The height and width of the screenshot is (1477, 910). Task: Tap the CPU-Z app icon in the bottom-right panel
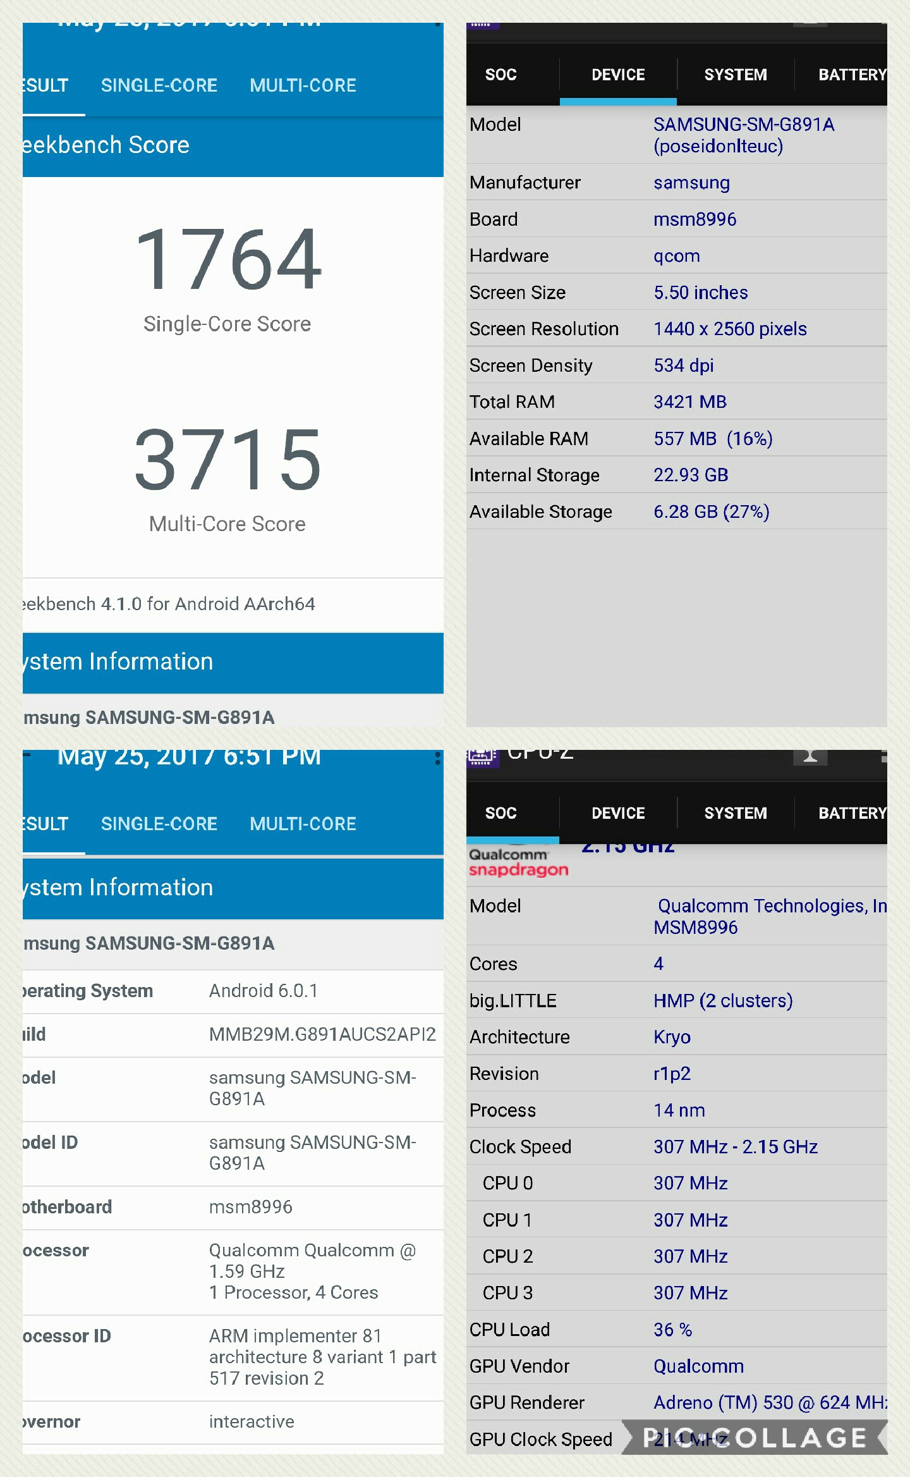483,757
